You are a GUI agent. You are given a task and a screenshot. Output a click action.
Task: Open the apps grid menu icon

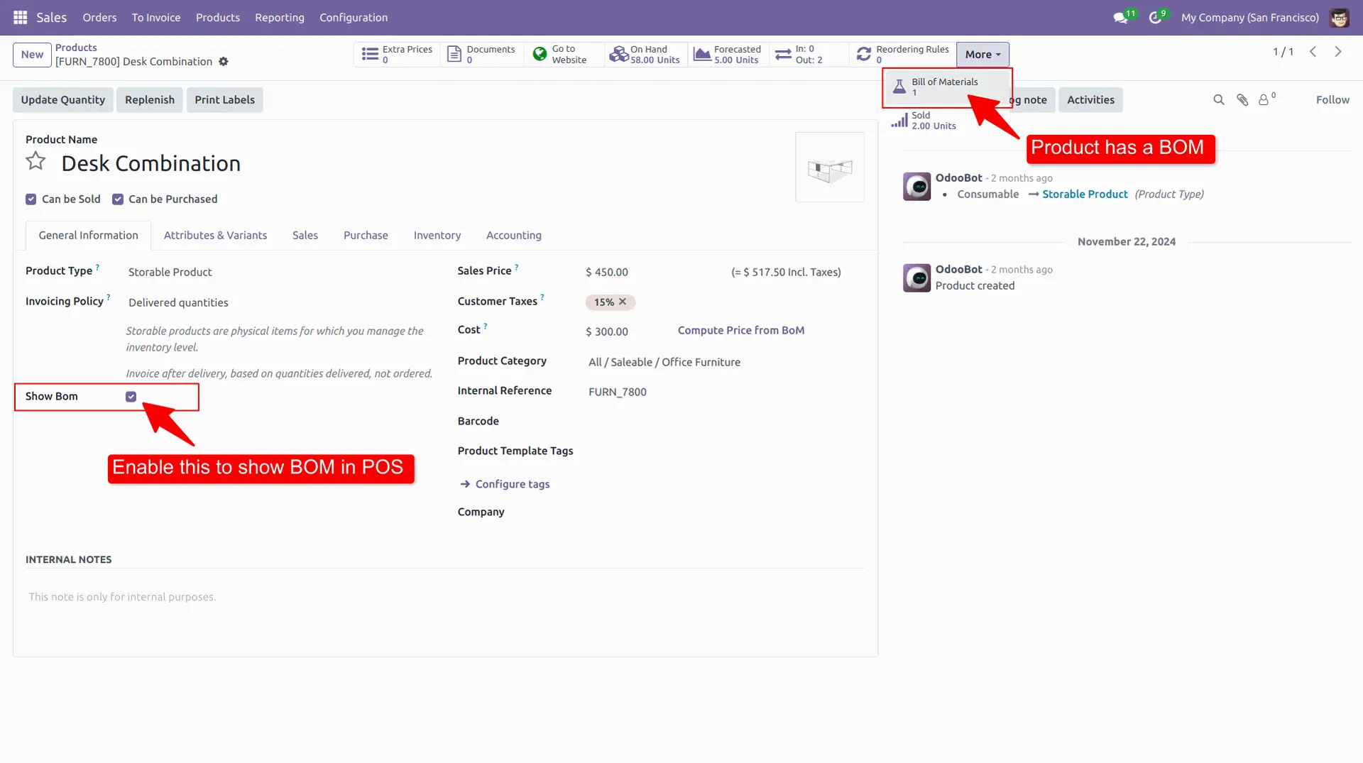(x=20, y=17)
